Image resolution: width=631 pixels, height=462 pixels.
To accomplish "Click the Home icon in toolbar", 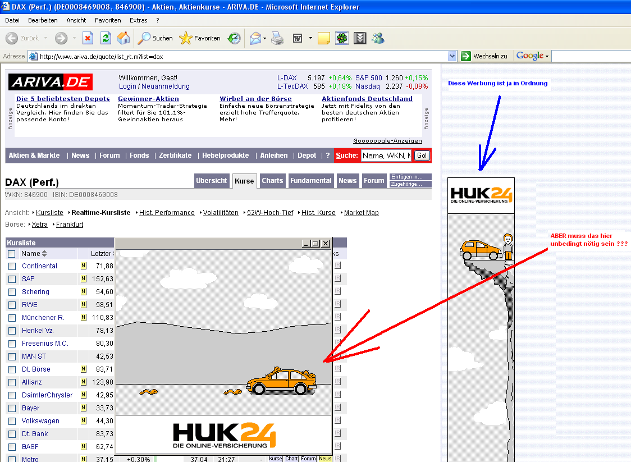I will coord(124,38).
